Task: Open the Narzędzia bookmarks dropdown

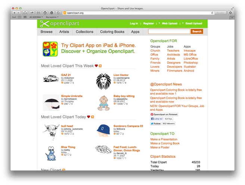Action: point(52,17)
